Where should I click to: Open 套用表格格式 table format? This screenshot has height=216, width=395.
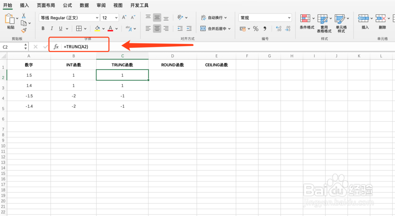pyautogui.click(x=324, y=23)
